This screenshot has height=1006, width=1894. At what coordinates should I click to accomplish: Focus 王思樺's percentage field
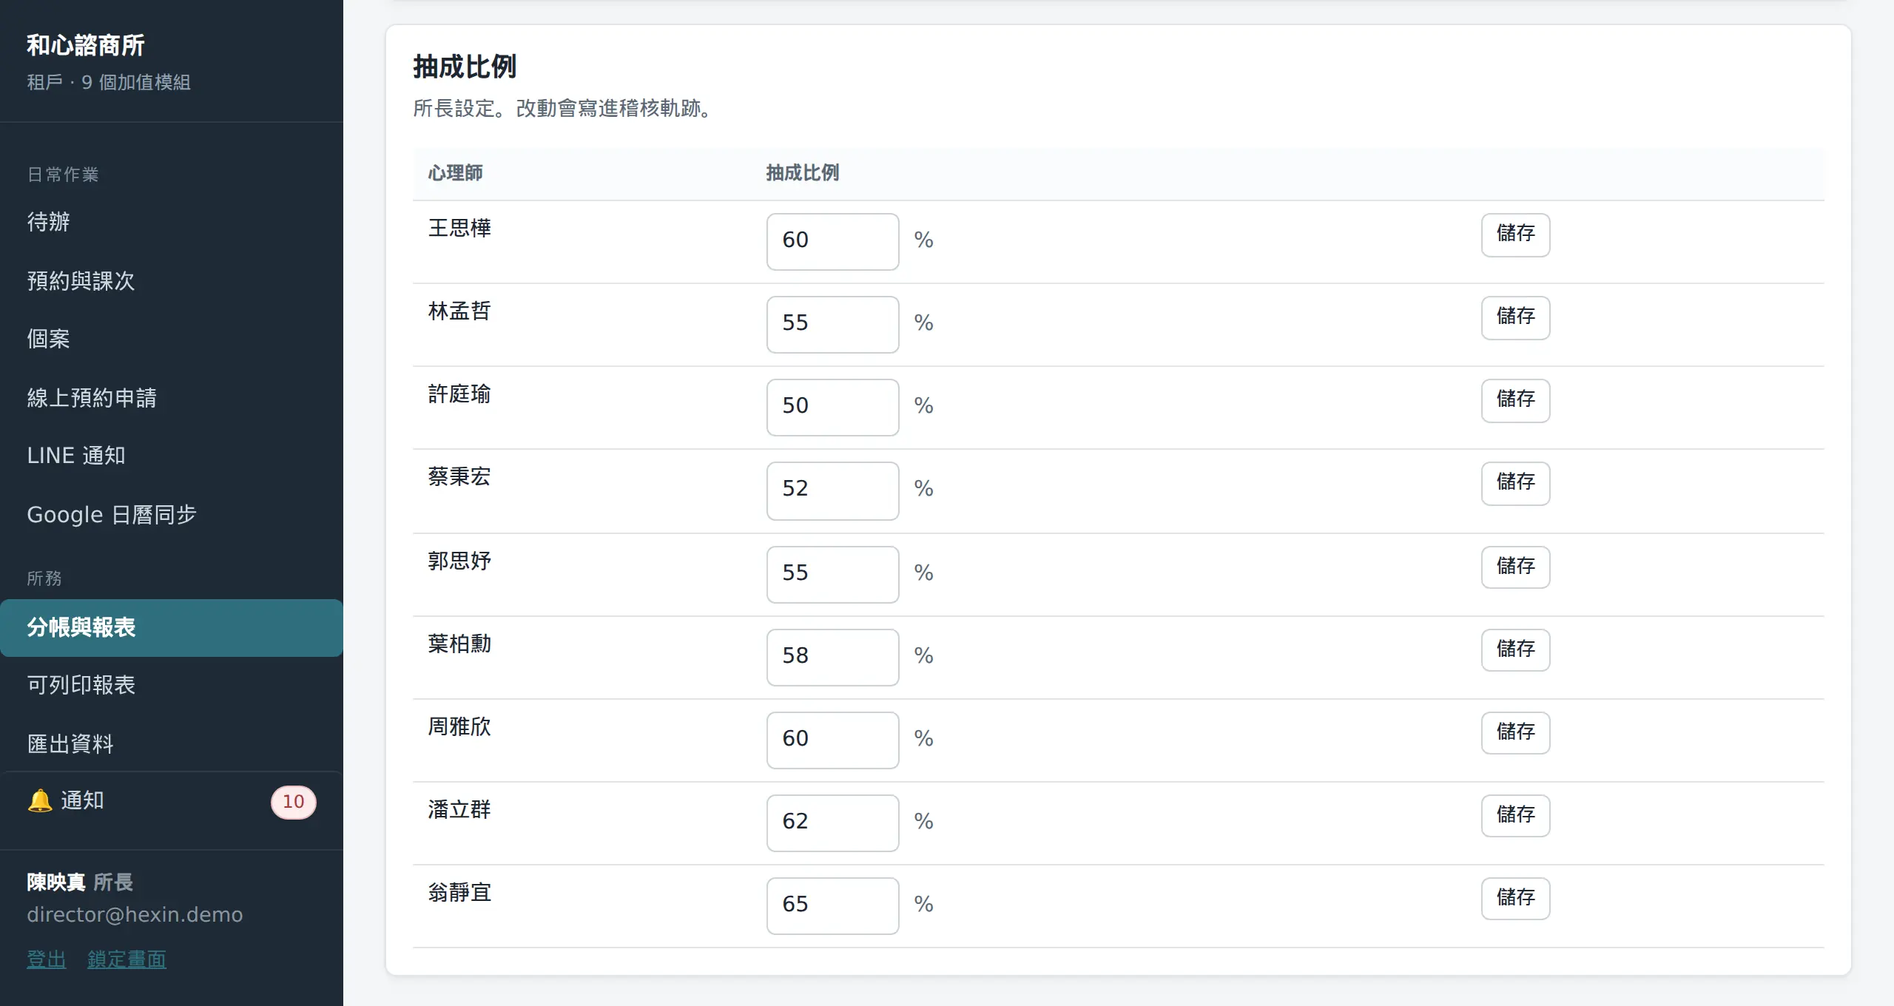(832, 241)
